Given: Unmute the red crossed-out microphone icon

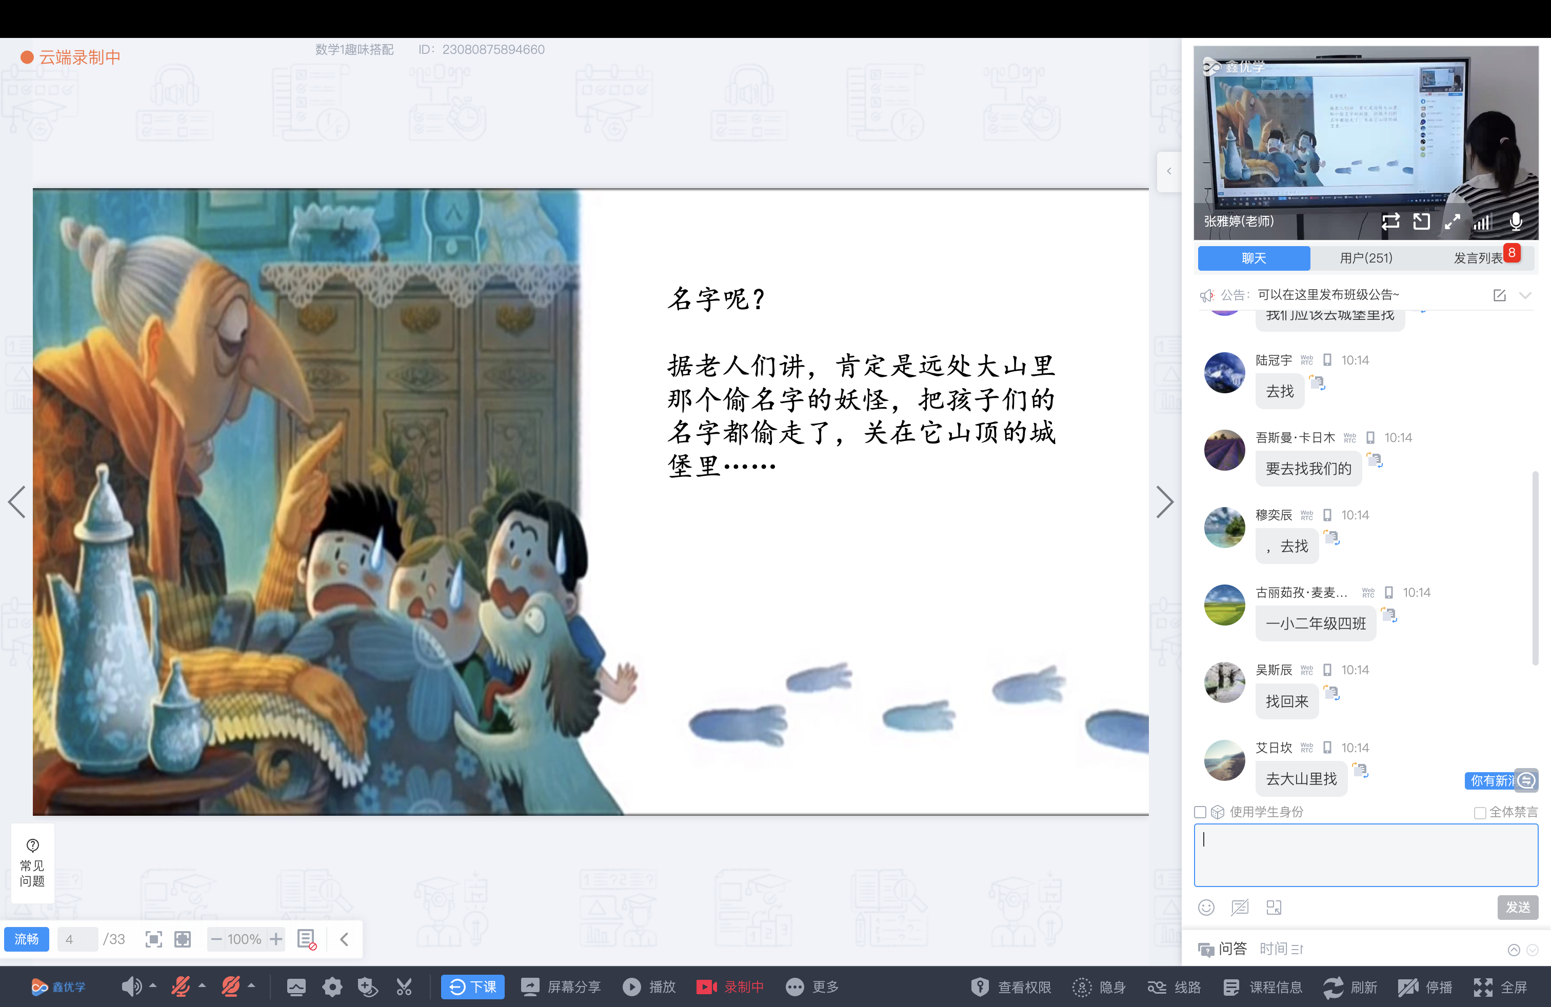Looking at the screenshot, I should pos(181,987).
